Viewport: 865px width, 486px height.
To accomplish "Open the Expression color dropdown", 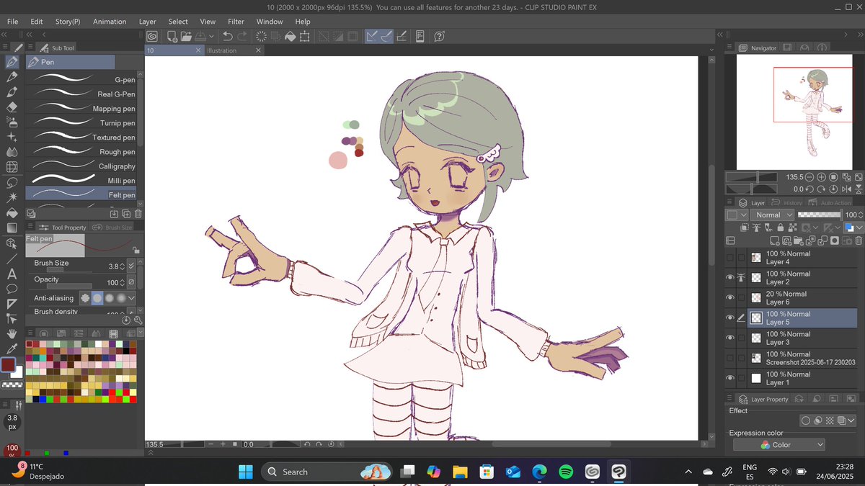I will coord(779,444).
